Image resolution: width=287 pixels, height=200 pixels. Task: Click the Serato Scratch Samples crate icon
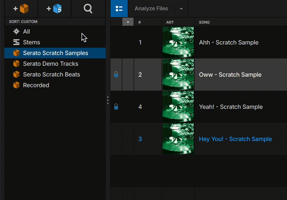(16, 53)
